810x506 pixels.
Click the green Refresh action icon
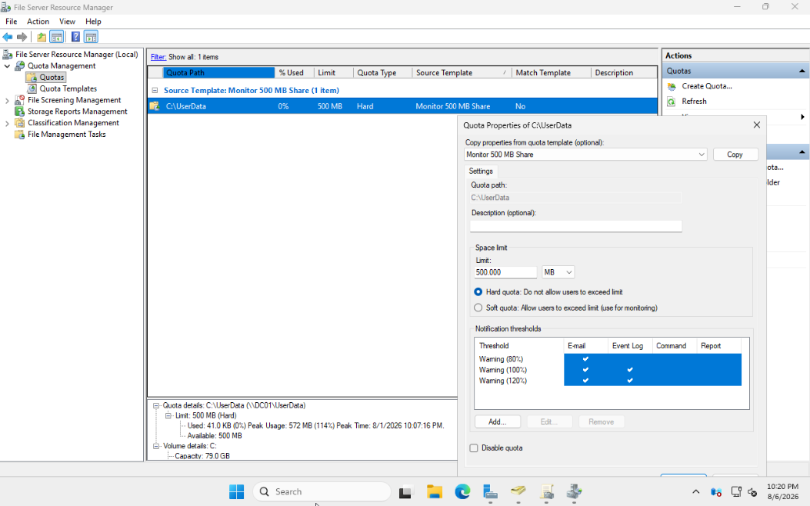[x=672, y=102]
